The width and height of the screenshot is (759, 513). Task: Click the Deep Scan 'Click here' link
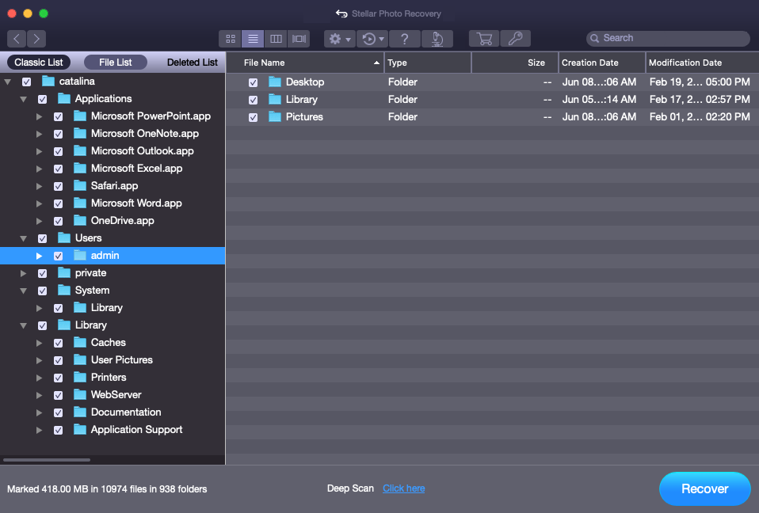click(x=404, y=488)
